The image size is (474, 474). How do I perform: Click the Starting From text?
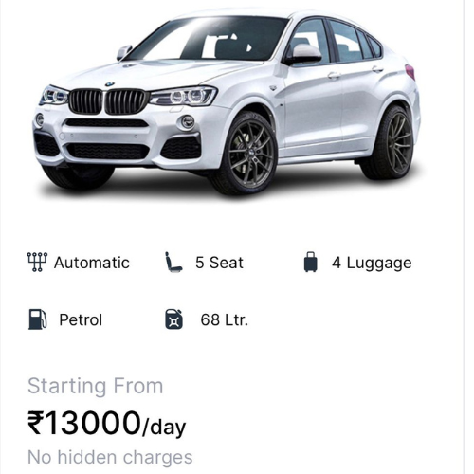coord(96,386)
